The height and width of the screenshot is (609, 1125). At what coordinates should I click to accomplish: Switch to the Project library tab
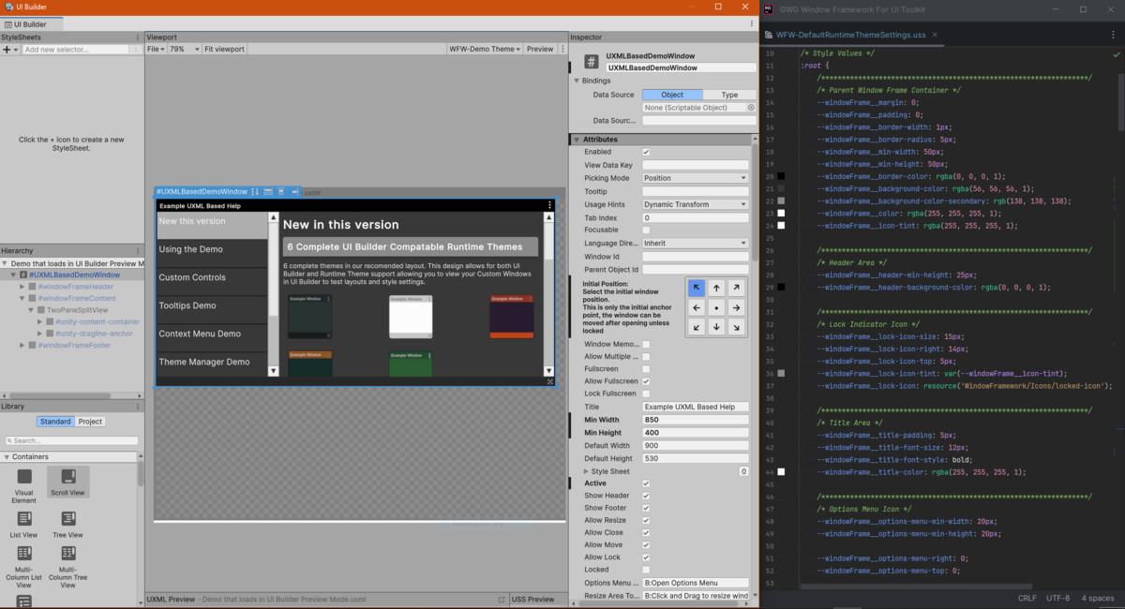[90, 422]
